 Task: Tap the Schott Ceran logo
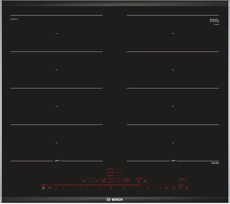point(214,21)
